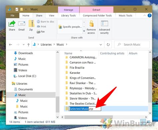Sort by Album column header
Viewport: 158px width, 130px height.
tap(133, 53)
